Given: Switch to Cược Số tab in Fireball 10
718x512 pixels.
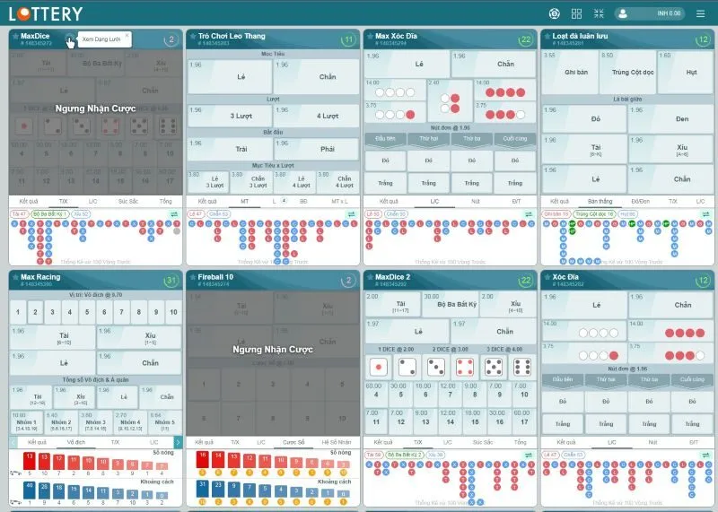Looking at the screenshot, I should coord(293,442).
